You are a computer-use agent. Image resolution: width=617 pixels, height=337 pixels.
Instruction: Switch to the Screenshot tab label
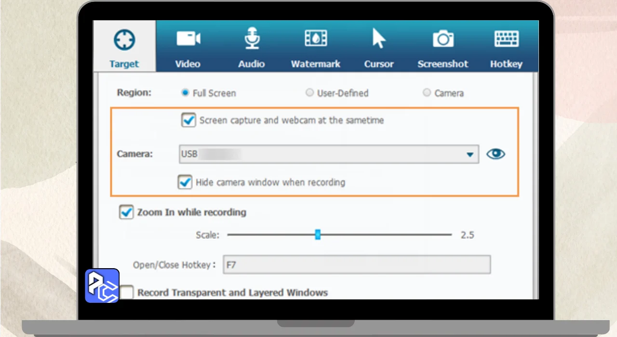[443, 64]
